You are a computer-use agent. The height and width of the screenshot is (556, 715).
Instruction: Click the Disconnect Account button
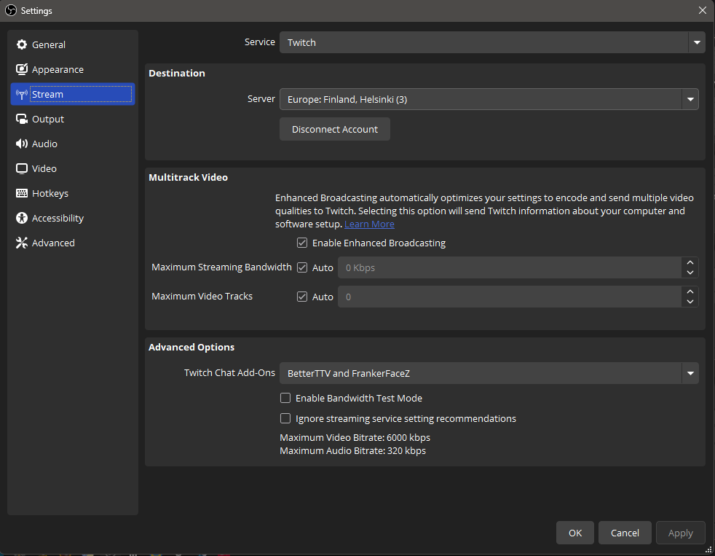335,129
